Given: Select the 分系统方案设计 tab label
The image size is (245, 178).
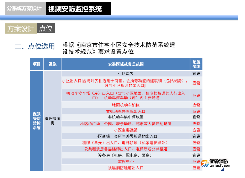Looking at the screenshot, I should 24,9.
